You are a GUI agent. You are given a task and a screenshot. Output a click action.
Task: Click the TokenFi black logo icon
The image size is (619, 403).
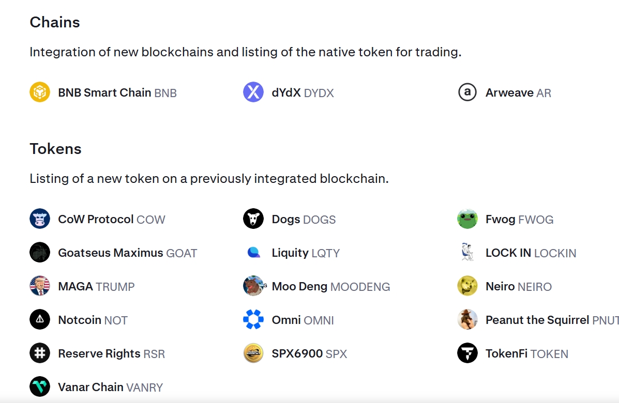(x=467, y=353)
